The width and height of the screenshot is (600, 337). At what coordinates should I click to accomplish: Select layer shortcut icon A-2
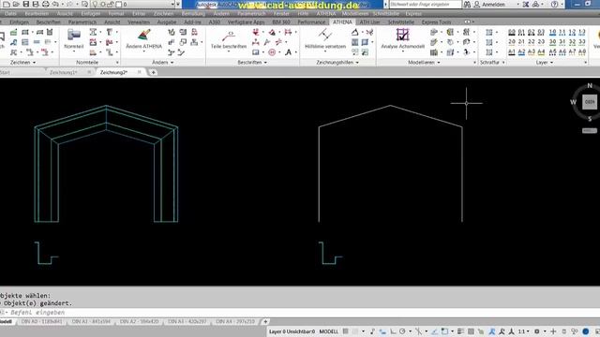pos(521,52)
